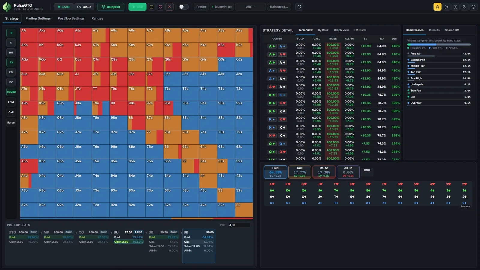Select the BB seat panel

click(199, 246)
